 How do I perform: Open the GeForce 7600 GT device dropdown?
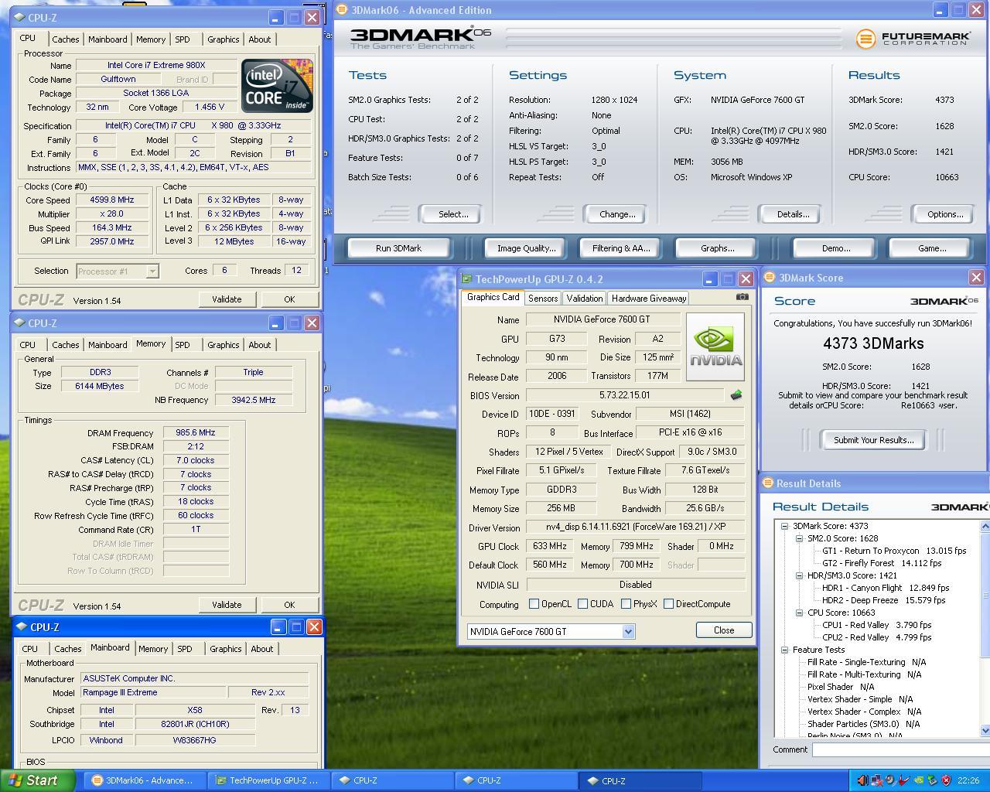[x=628, y=631]
